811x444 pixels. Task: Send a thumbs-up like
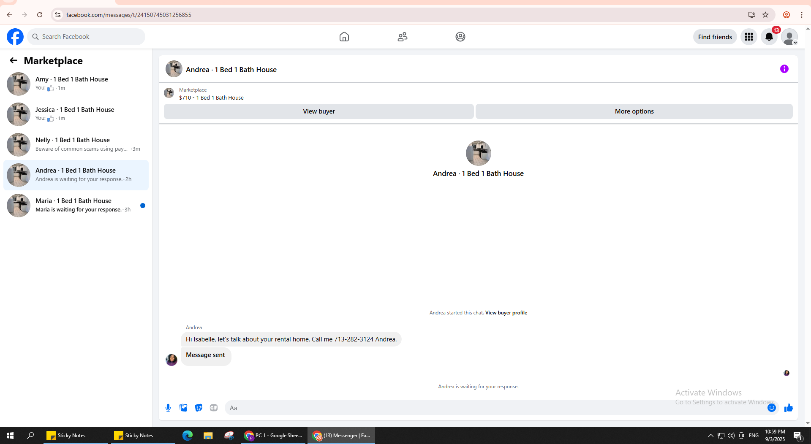tap(789, 408)
